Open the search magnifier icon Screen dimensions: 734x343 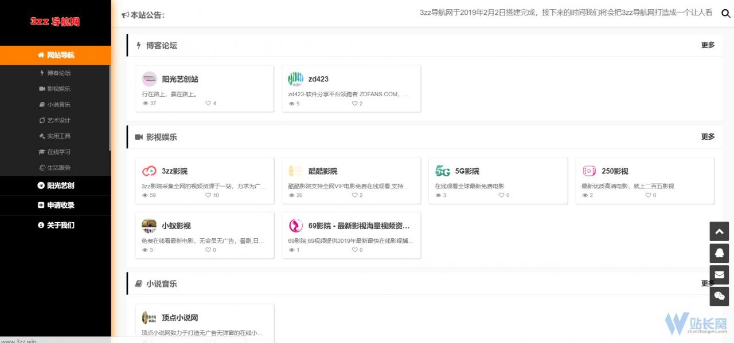pos(725,14)
